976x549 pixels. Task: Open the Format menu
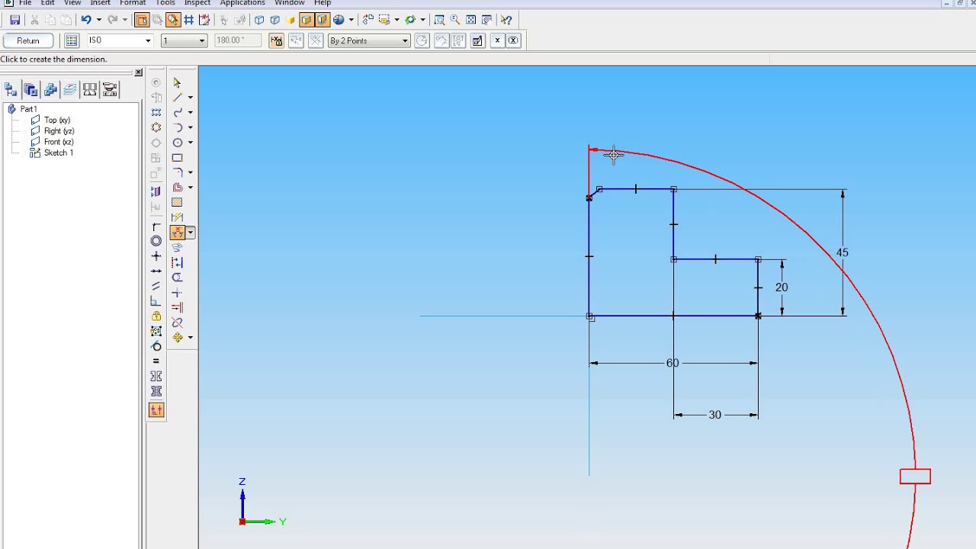coord(133,3)
